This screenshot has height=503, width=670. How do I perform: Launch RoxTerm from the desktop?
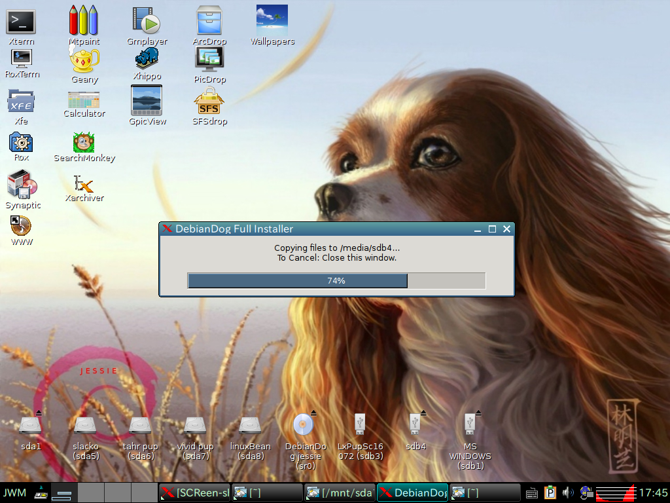click(x=22, y=58)
